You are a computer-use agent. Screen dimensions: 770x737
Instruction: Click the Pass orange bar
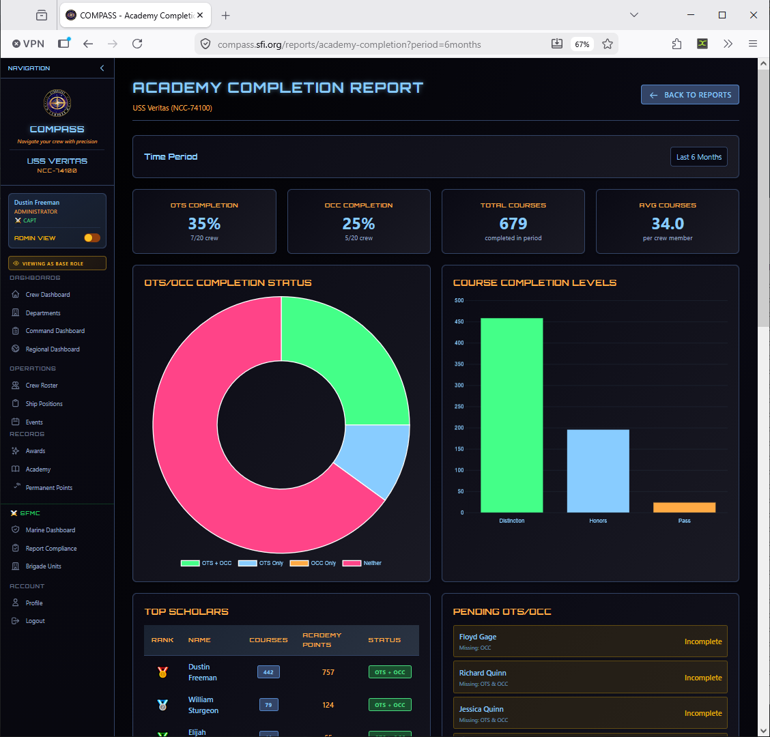(x=684, y=508)
